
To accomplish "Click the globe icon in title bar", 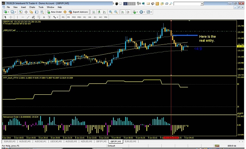I will 143,4.
